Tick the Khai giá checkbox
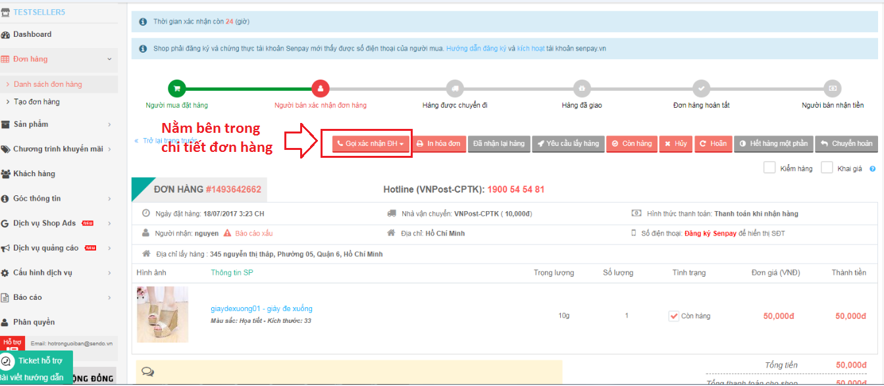Image resolution: width=884 pixels, height=386 pixels. 827,168
